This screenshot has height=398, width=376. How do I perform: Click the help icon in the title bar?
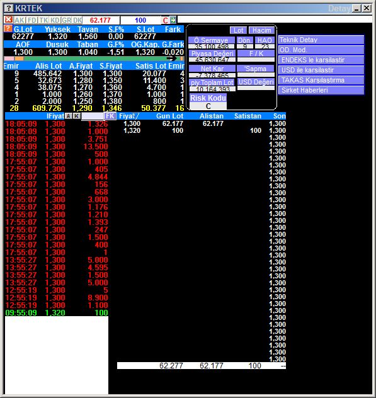[x=9, y=8]
